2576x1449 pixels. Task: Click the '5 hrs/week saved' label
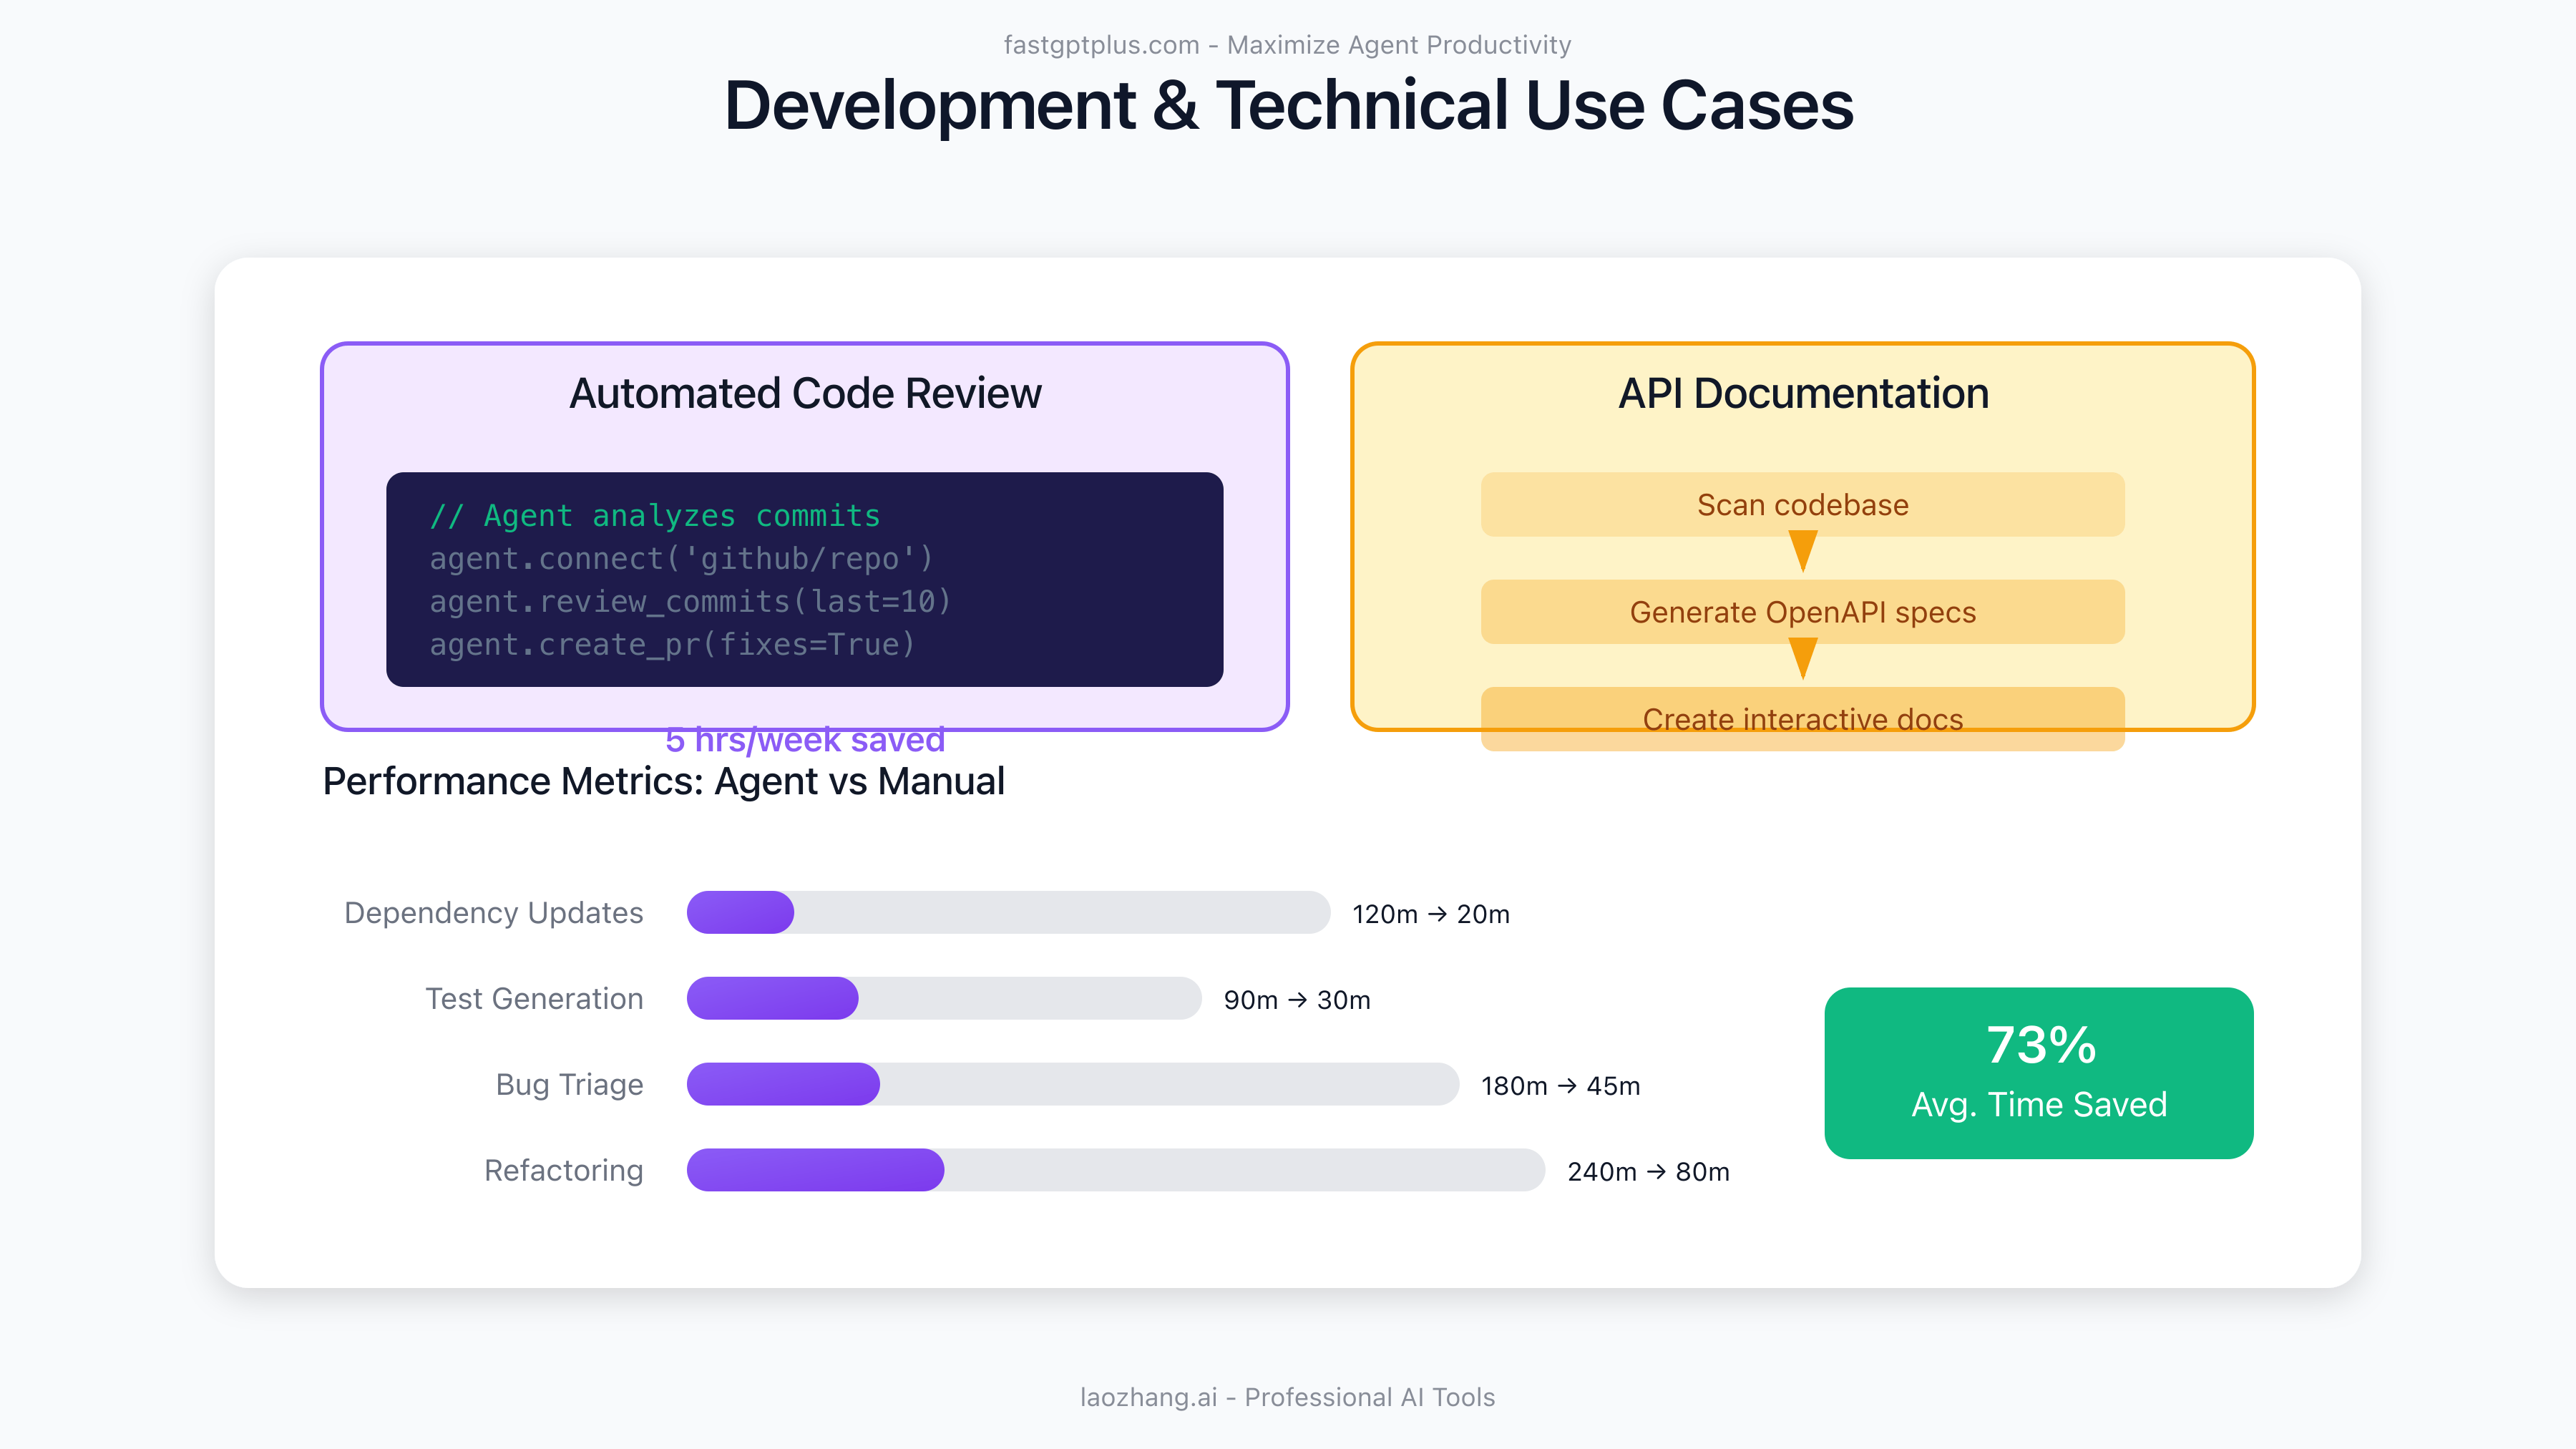(805, 740)
